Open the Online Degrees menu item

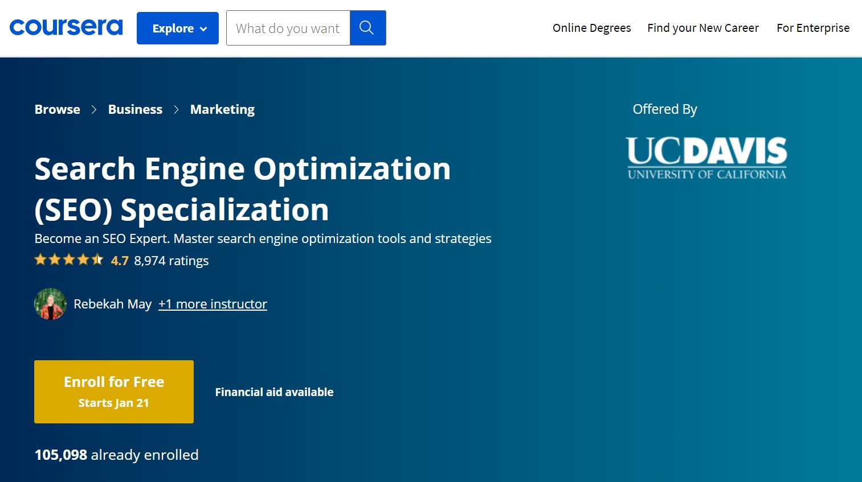click(591, 27)
